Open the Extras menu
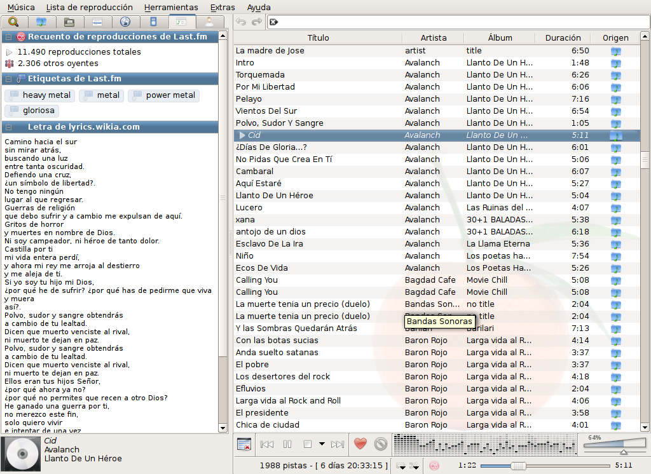The height and width of the screenshot is (474, 651). pos(223,7)
